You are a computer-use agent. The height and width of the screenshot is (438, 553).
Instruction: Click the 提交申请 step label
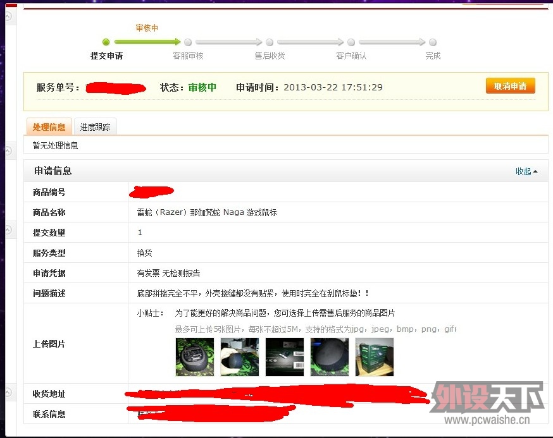[106, 56]
